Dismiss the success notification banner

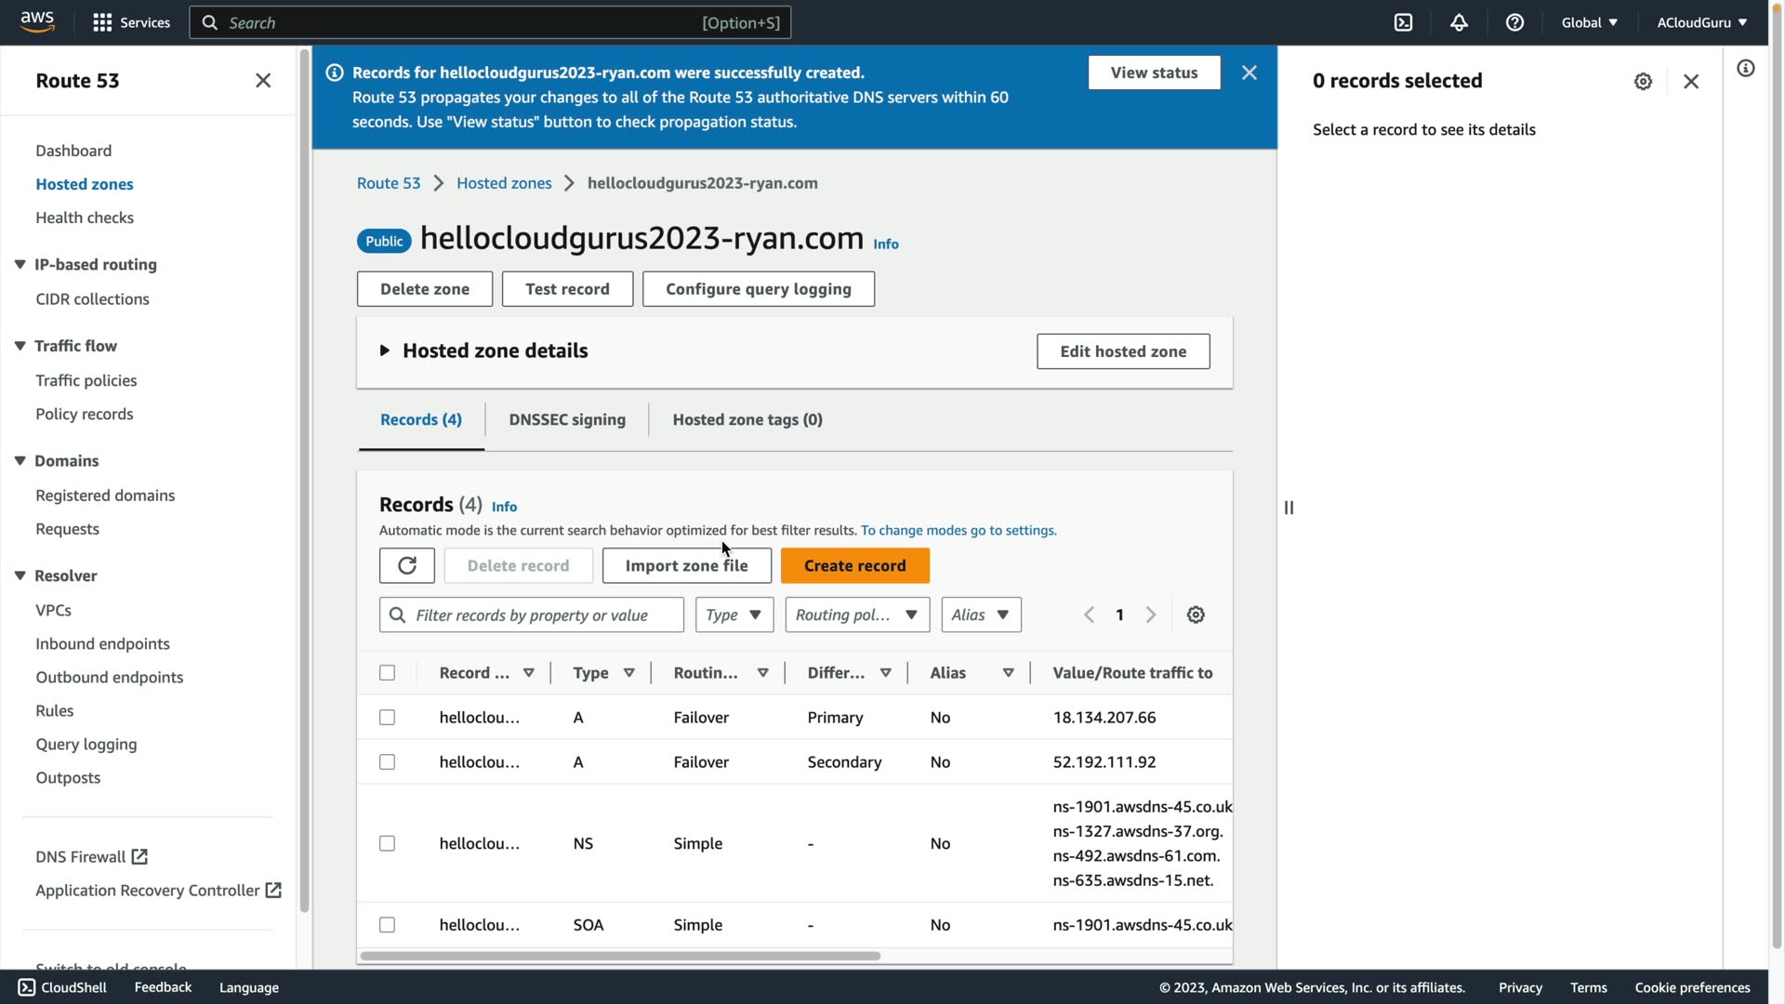(x=1249, y=73)
